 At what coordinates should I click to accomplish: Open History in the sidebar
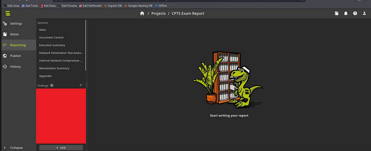tap(18, 67)
